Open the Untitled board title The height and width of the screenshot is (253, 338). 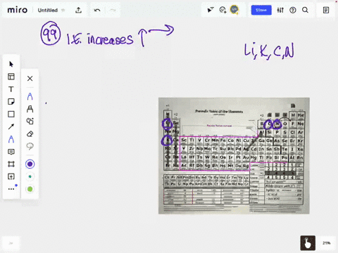pos(48,11)
